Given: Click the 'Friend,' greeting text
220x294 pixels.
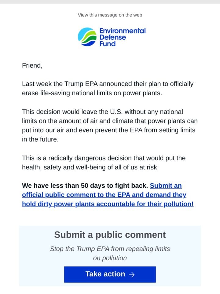Looking at the screenshot, I should click(x=32, y=66).
